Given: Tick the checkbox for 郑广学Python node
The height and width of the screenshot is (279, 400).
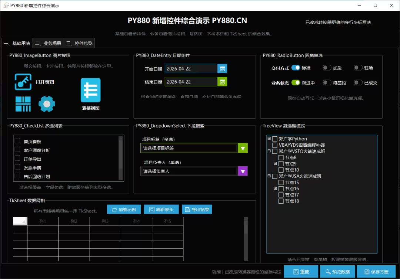Looking at the screenshot, I should click(275, 139).
